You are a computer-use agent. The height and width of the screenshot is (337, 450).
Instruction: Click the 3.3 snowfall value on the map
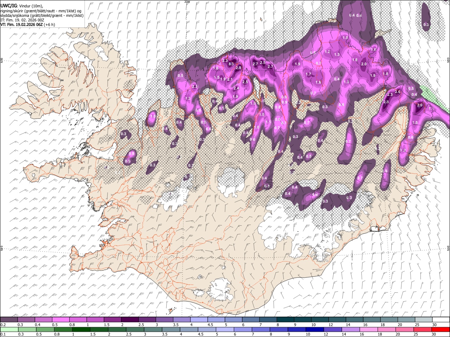click(x=231, y=64)
